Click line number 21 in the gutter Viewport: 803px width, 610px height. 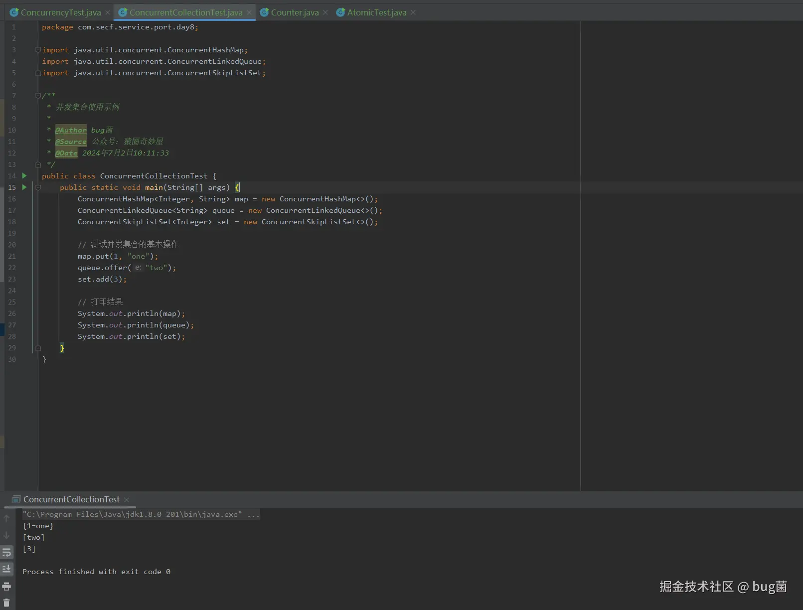12,256
